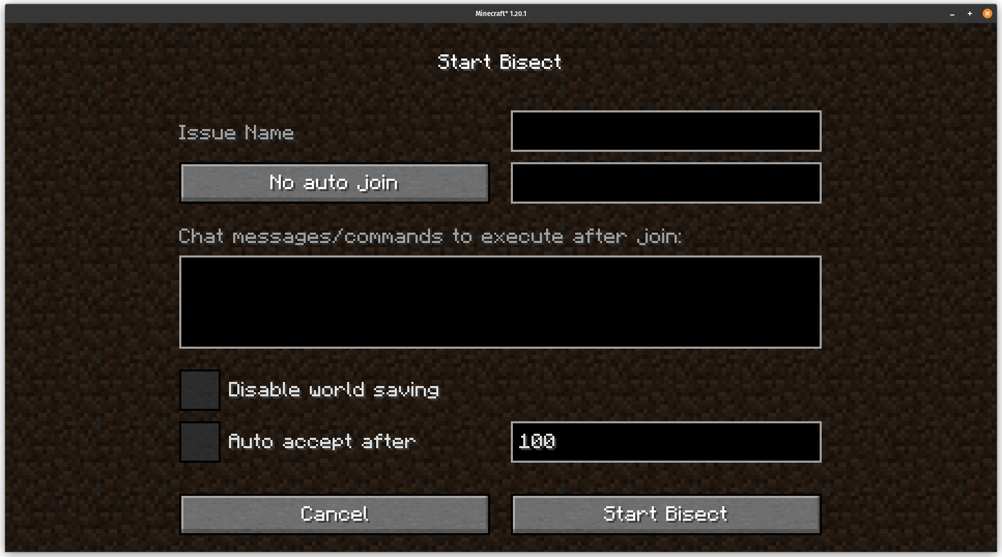
Task: Cancel the bisect setup
Action: click(x=334, y=515)
